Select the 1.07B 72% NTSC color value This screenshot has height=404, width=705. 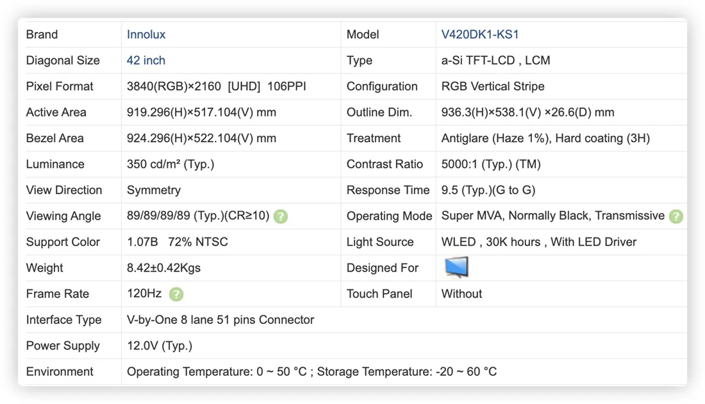[177, 242]
